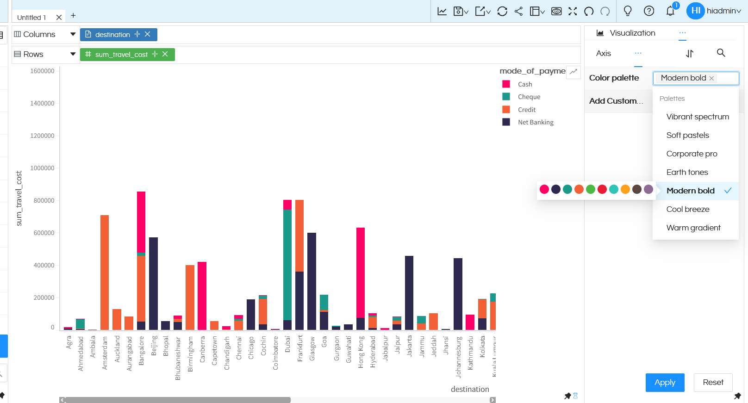
Task: Click the Dubai stacked bar in the chart
Action: tap(287, 265)
